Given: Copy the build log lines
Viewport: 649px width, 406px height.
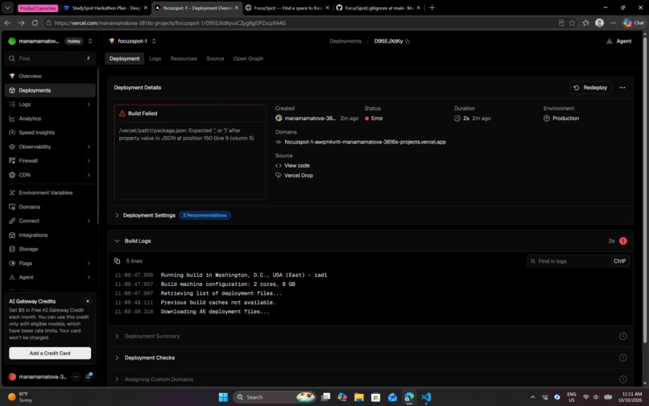Looking at the screenshot, I should point(117,261).
